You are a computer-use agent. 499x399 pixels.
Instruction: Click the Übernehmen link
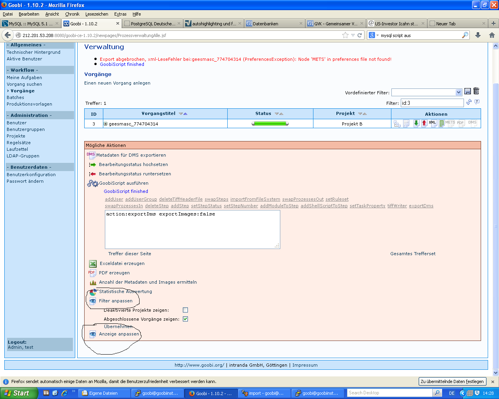118,327
